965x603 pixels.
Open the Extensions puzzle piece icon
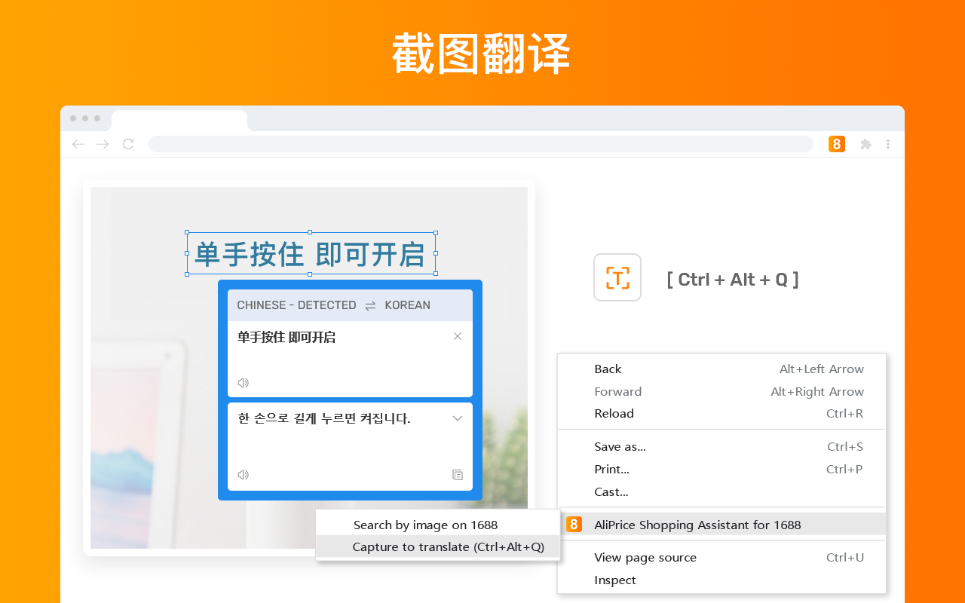point(865,143)
